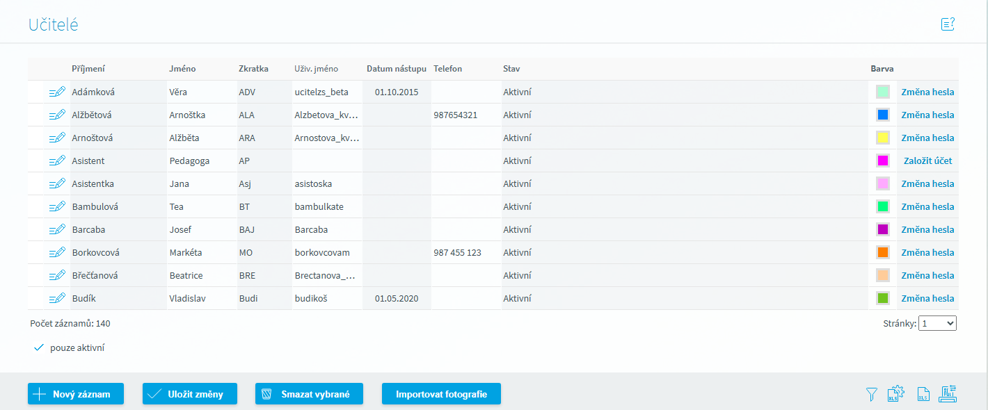Toggle the 'pouze aktivní' checkbox
988x410 pixels.
39,347
